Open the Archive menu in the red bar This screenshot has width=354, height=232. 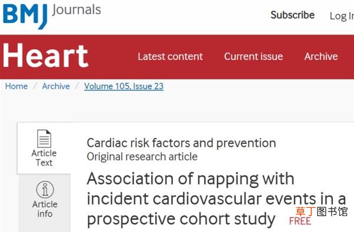pos(321,56)
